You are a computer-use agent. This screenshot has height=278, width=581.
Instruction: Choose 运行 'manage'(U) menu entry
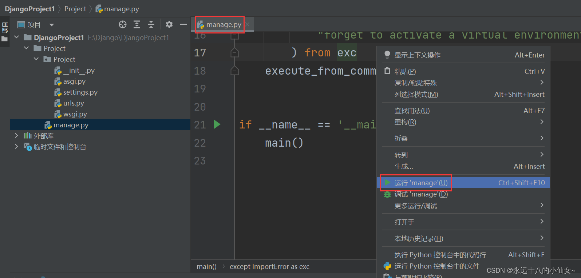click(x=463, y=183)
